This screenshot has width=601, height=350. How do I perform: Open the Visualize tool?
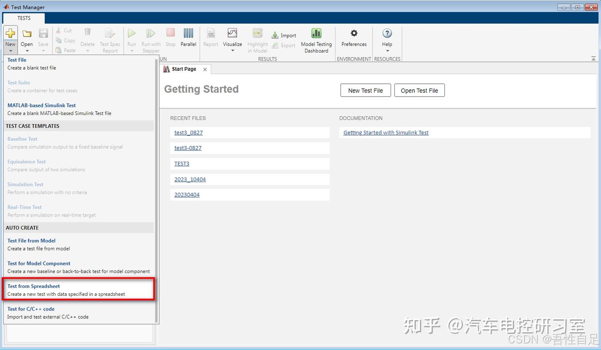tap(232, 37)
